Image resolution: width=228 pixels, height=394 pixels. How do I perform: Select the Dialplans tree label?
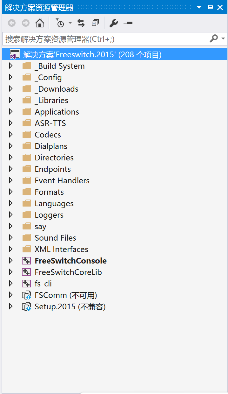tap(51, 146)
